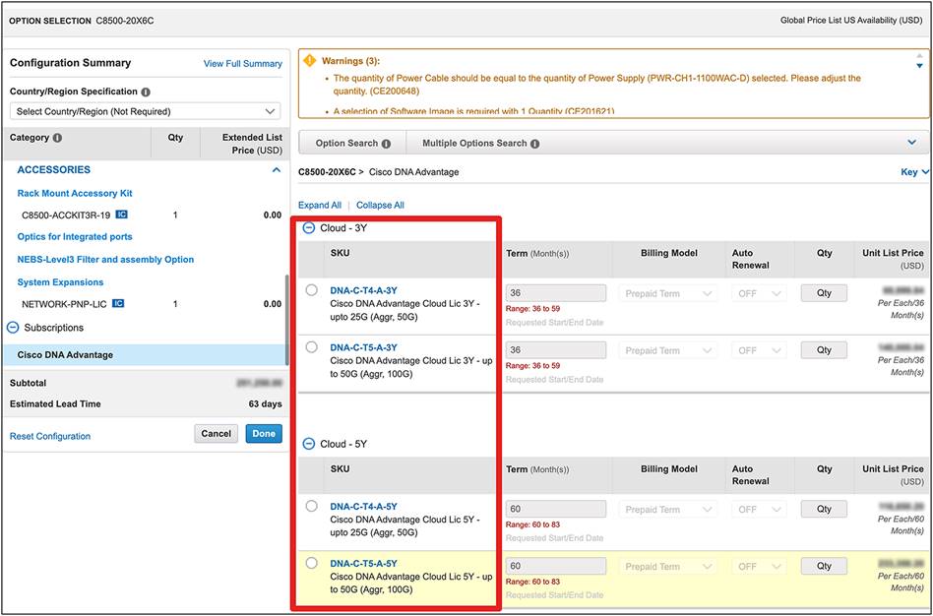The width and height of the screenshot is (933, 616).
Task: Click the Reset Configuration link
Action: tap(50, 436)
